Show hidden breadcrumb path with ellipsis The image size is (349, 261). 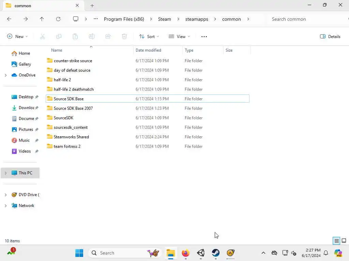click(96, 19)
